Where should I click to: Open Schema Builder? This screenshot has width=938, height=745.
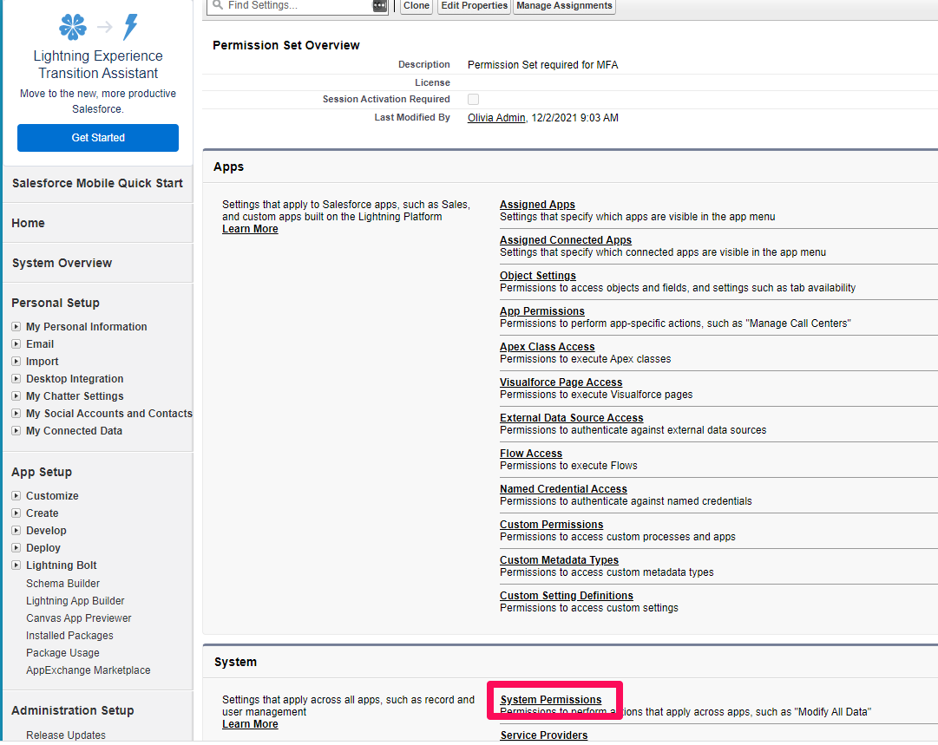pos(62,584)
